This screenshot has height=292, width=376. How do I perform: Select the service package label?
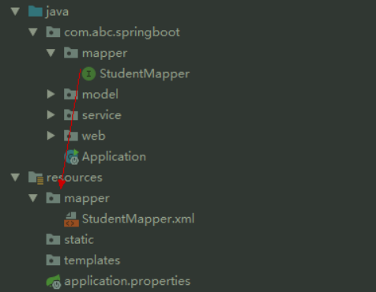[102, 115]
